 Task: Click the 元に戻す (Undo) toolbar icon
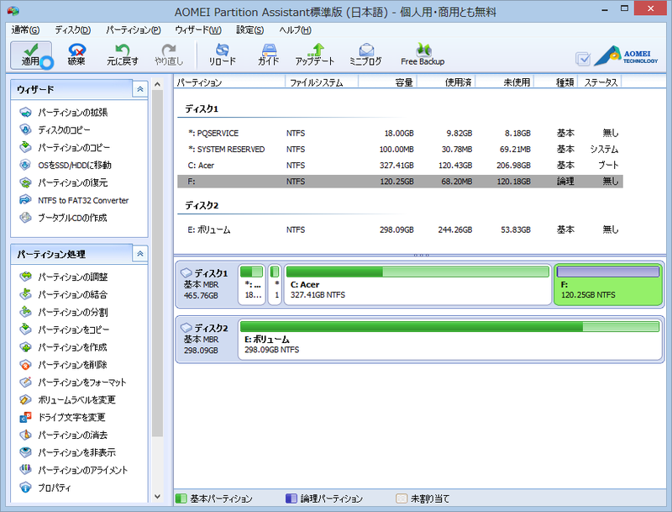point(123,55)
